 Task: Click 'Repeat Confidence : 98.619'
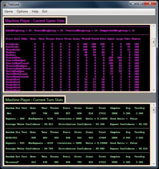coord(129,149)
